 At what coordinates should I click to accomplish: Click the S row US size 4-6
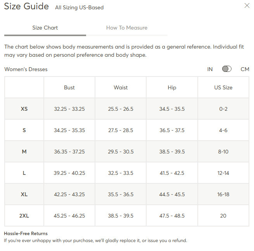pos(223,130)
